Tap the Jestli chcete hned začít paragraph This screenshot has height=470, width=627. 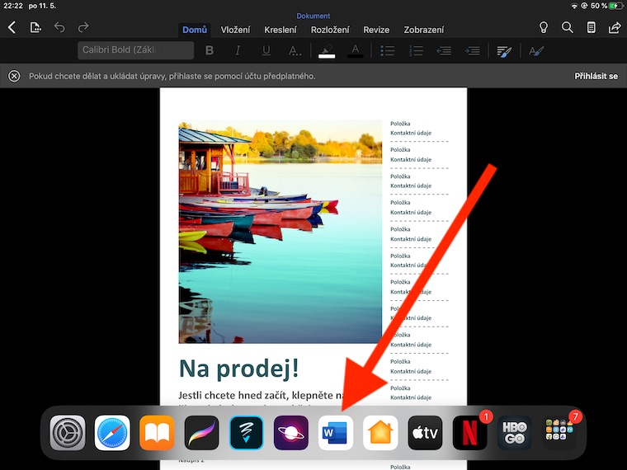tap(262, 395)
